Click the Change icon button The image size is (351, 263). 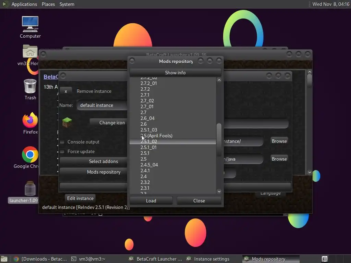pyautogui.click(x=109, y=123)
